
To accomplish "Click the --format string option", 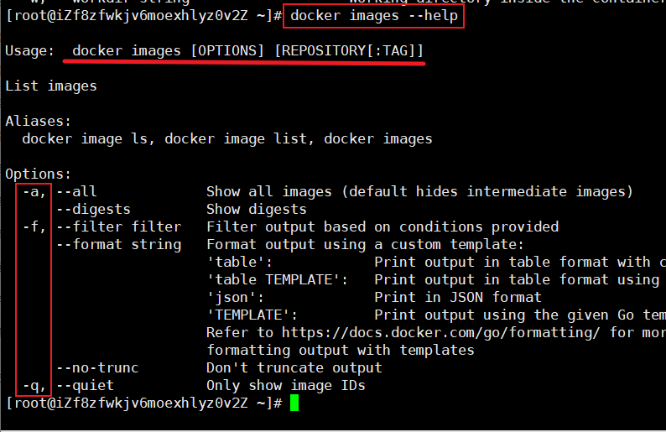I will click(x=119, y=245).
